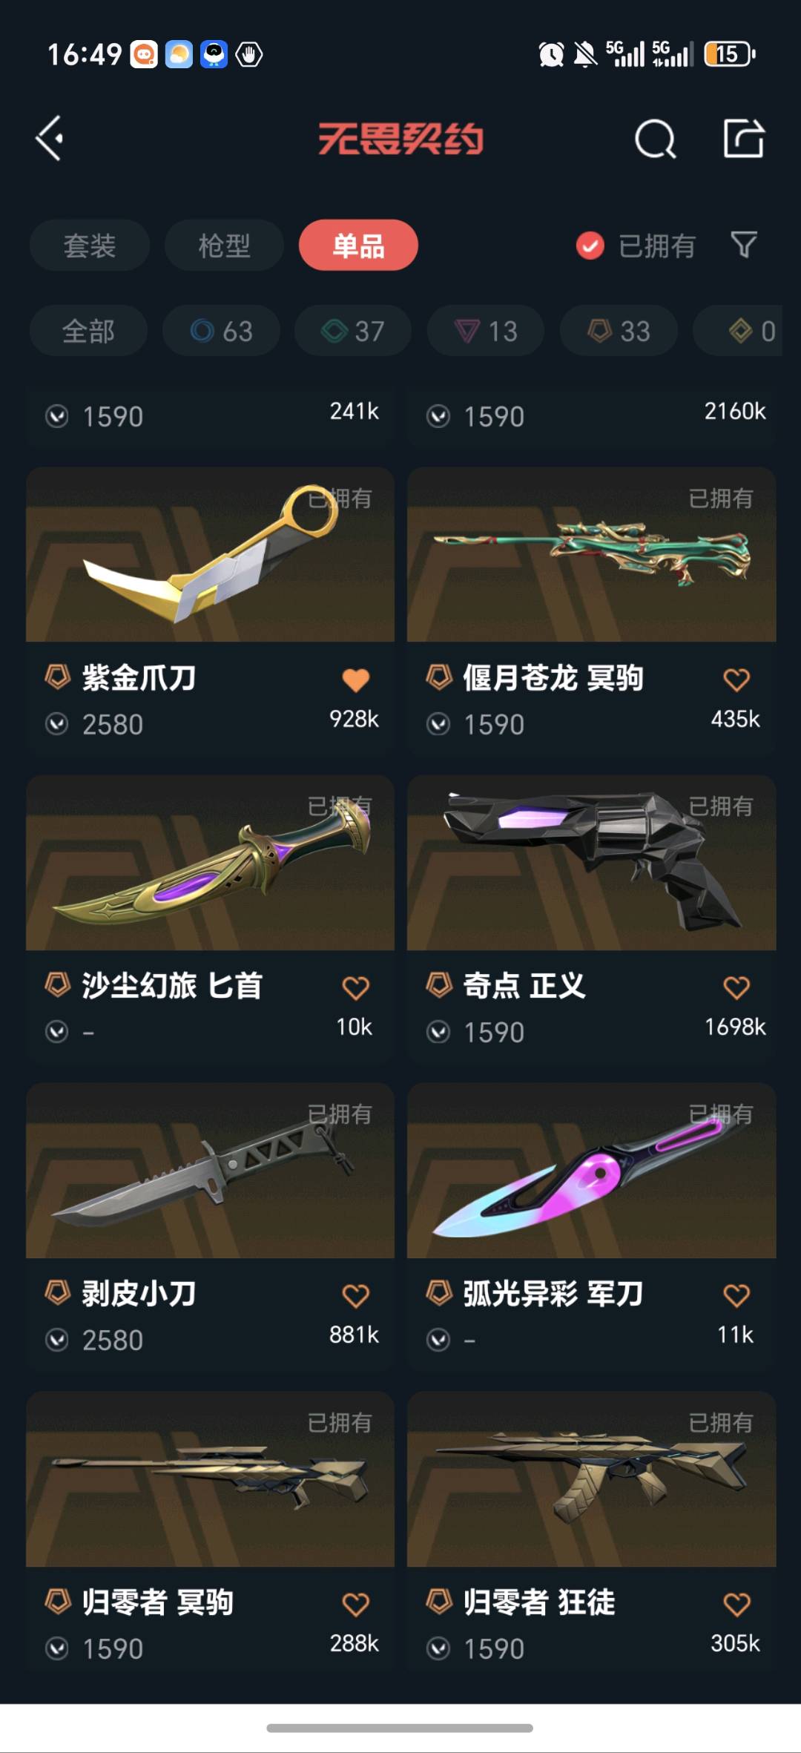The width and height of the screenshot is (801, 1753).
Task: Open the 紫金爪刀 karambit thumbnail
Action: (x=210, y=554)
